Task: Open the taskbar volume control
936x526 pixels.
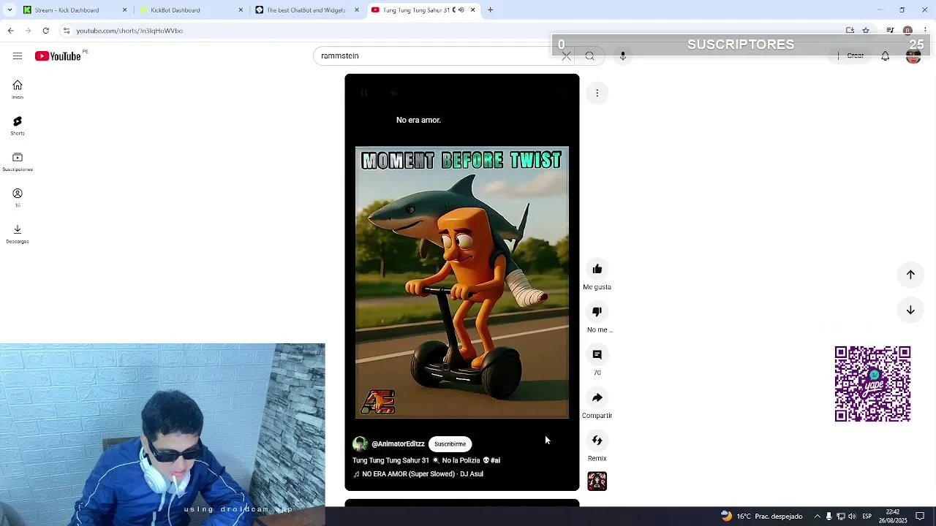Action: [852, 517]
